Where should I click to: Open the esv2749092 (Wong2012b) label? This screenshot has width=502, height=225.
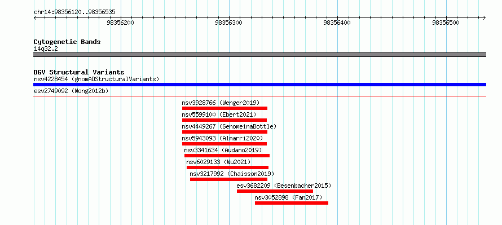[x=71, y=91]
